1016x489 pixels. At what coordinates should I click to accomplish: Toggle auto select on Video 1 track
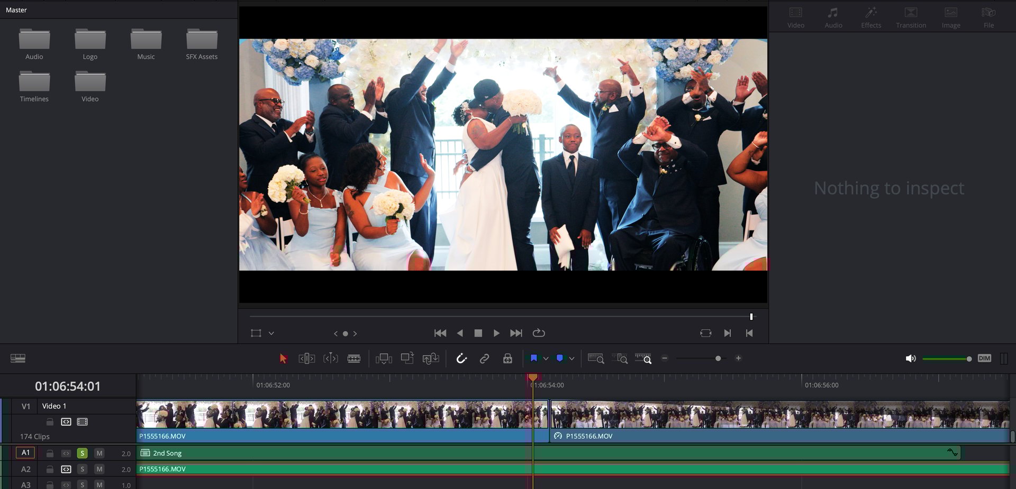click(x=66, y=422)
